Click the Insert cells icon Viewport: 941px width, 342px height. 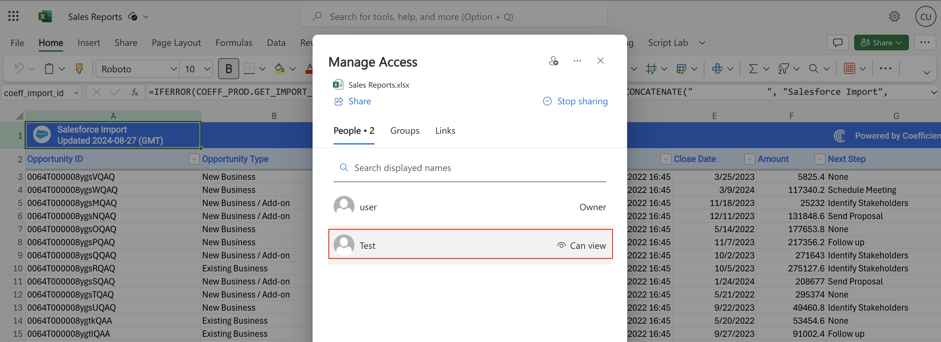pyautogui.click(x=717, y=69)
